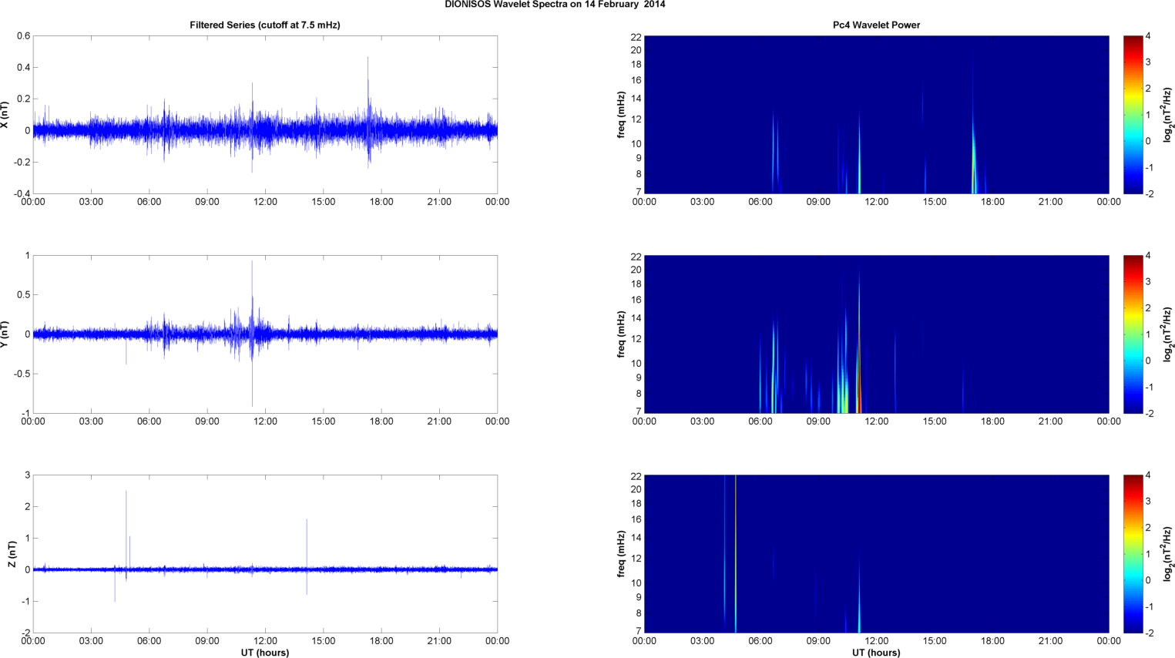The width and height of the screenshot is (1175, 658).
Task: Select the Z component filtered series plot
Action: [265, 554]
